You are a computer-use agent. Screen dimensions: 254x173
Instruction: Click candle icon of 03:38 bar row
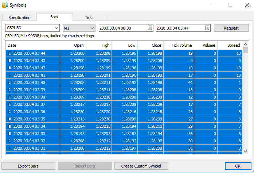(x=9, y=97)
